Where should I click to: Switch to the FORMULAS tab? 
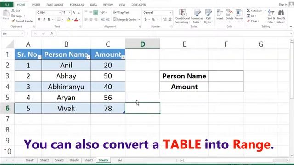[x=77, y=5]
